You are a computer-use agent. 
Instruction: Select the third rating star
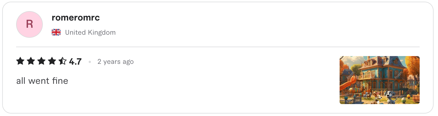pos(41,61)
